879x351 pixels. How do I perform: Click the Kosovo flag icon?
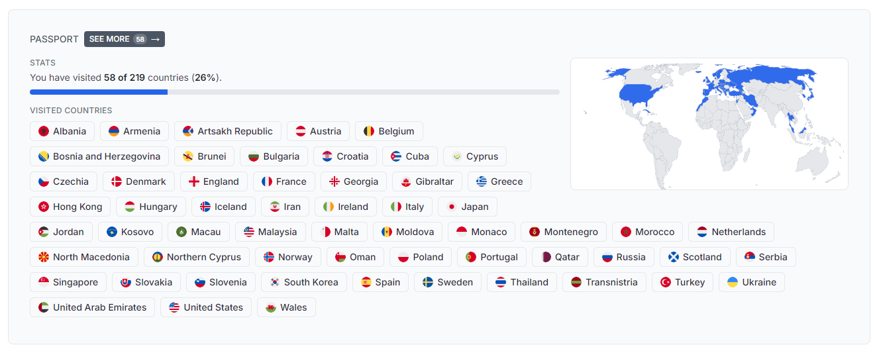(112, 232)
